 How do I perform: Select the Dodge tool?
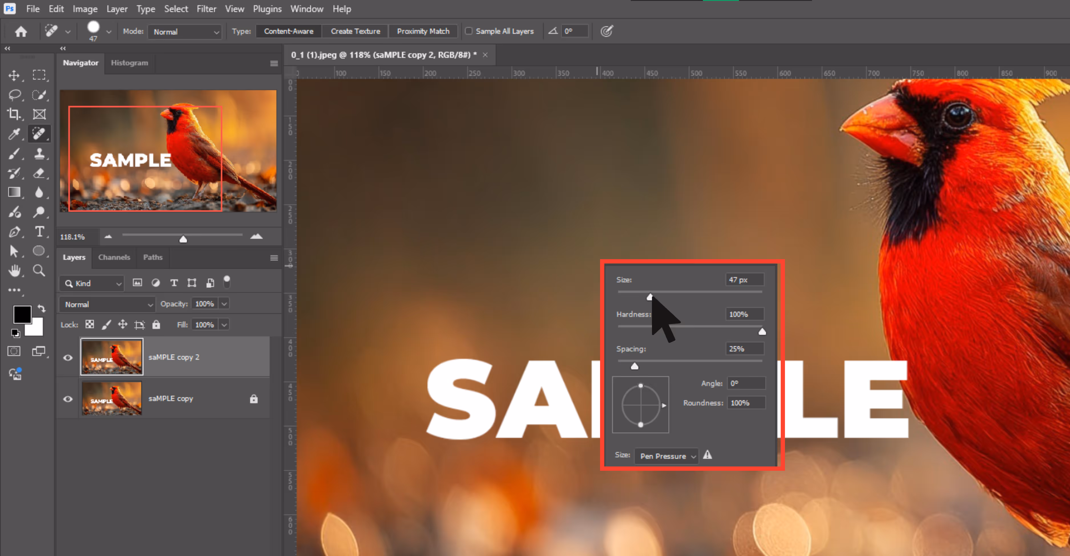pyautogui.click(x=39, y=212)
